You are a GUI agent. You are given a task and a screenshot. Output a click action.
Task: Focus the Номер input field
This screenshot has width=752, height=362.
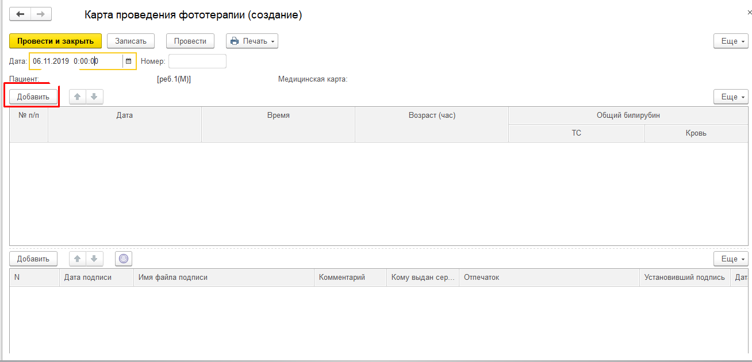[197, 61]
